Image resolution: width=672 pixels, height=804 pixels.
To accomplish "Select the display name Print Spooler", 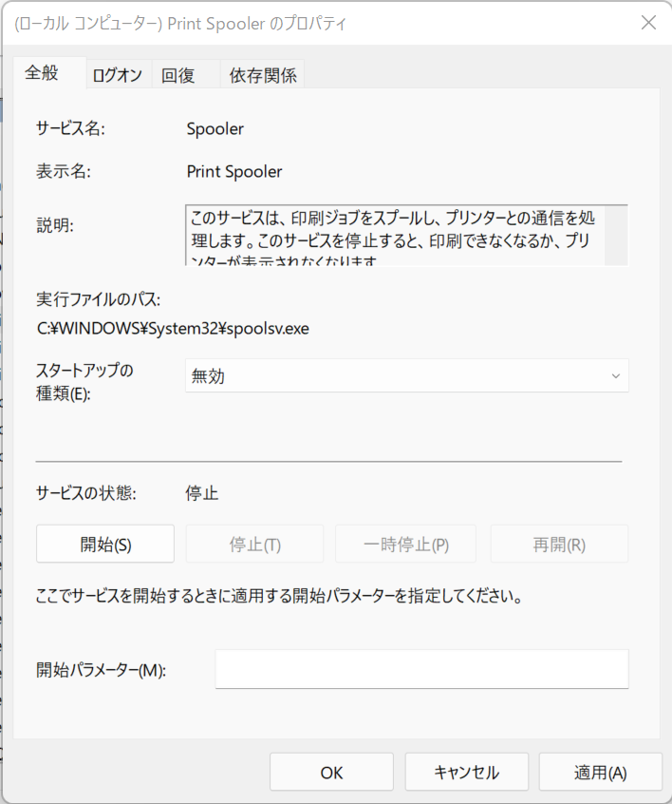I will 234,171.
